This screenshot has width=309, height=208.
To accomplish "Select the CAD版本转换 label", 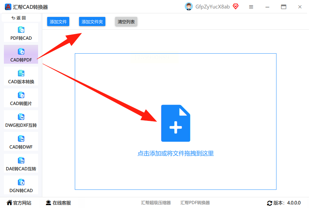I will tap(21, 82).
